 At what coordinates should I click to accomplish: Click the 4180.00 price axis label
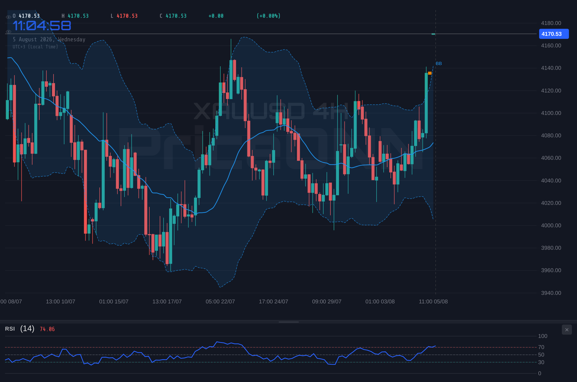point(551,23)
